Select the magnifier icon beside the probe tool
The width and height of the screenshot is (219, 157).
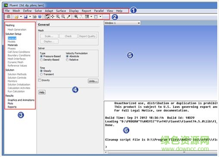[63, 17]
